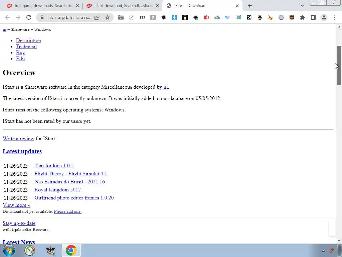342x257 pixels.
Task: Click the scrollbar up arrow
Action: [x=339, y=27]
